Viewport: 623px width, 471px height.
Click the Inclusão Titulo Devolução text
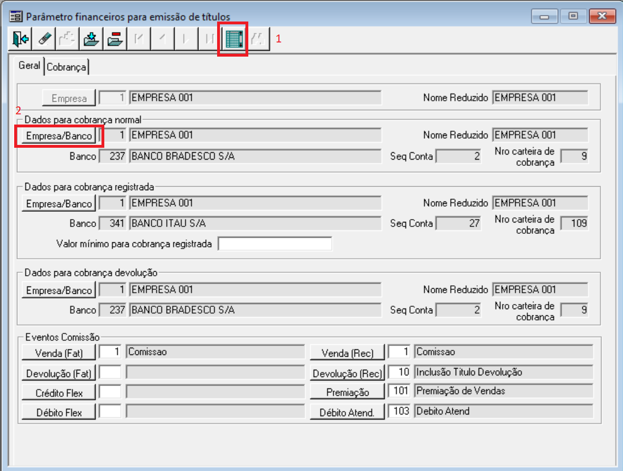coord(469,372)
